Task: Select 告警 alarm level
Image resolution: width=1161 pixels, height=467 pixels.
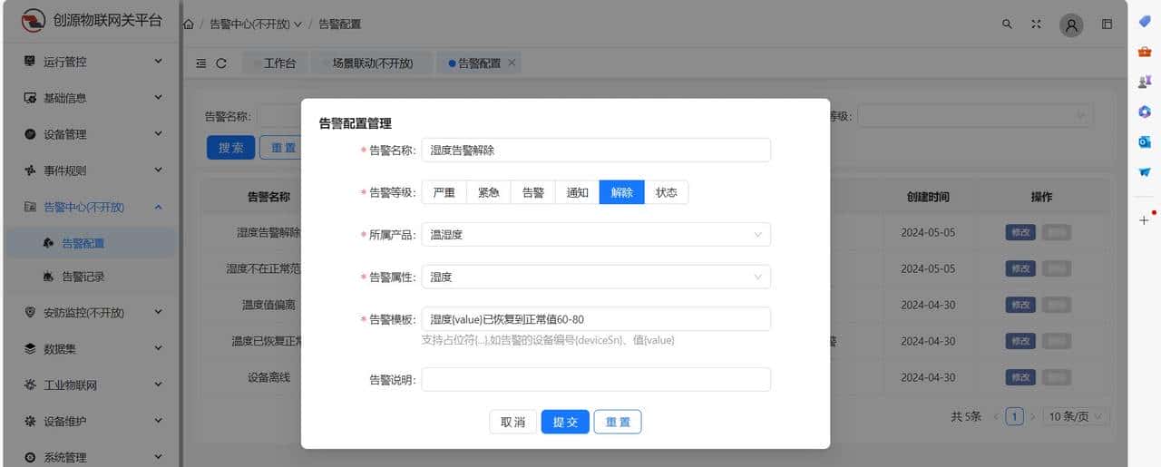Action: click(533, 192)
